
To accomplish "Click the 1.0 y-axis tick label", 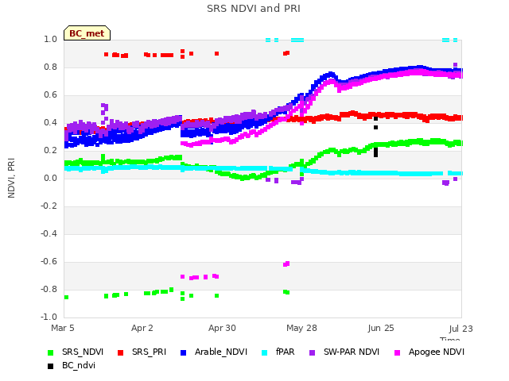I will (51, 40).
